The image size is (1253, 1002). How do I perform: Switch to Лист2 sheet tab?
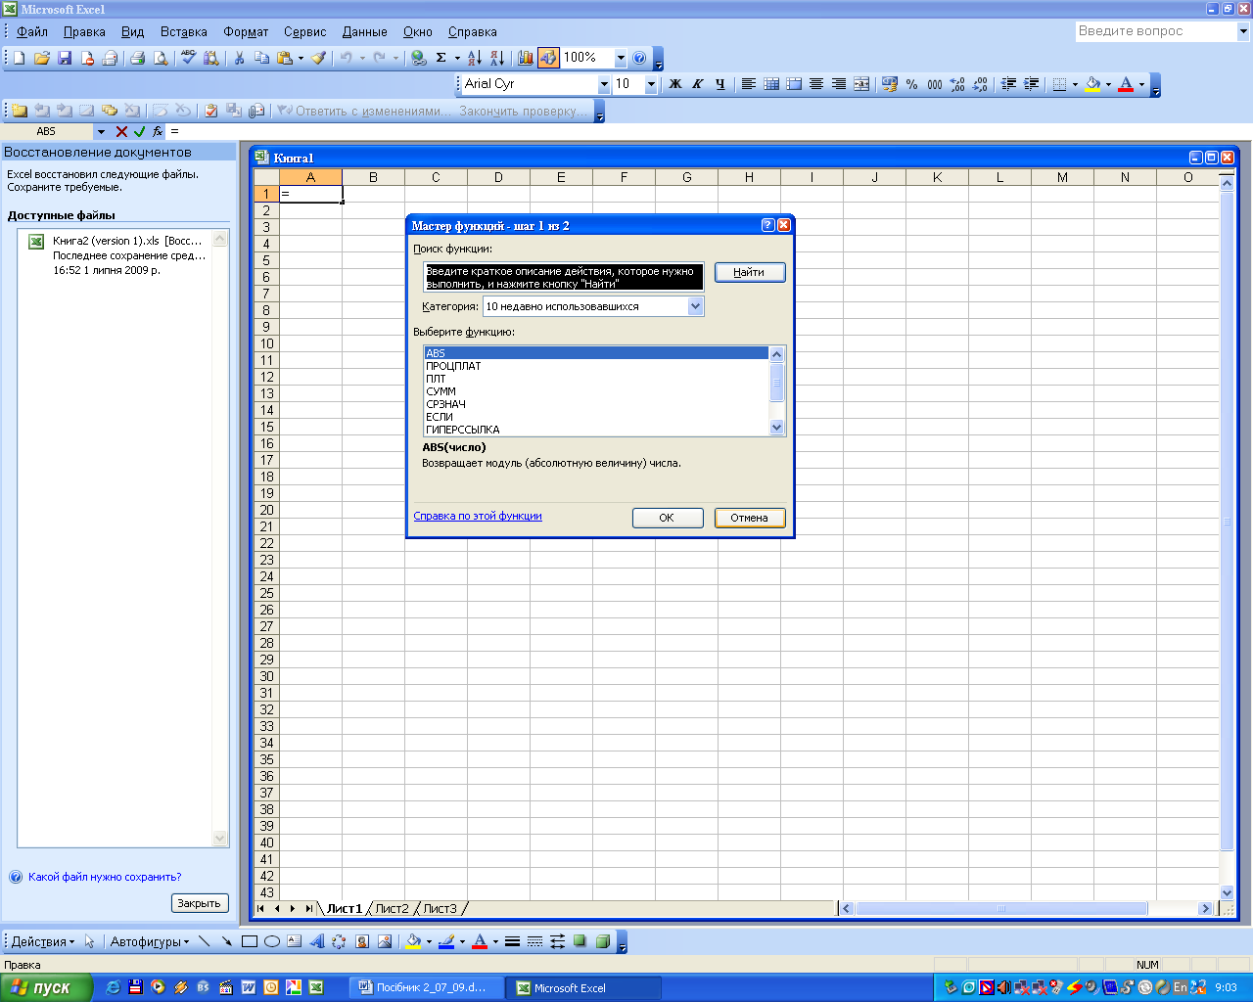392,908
